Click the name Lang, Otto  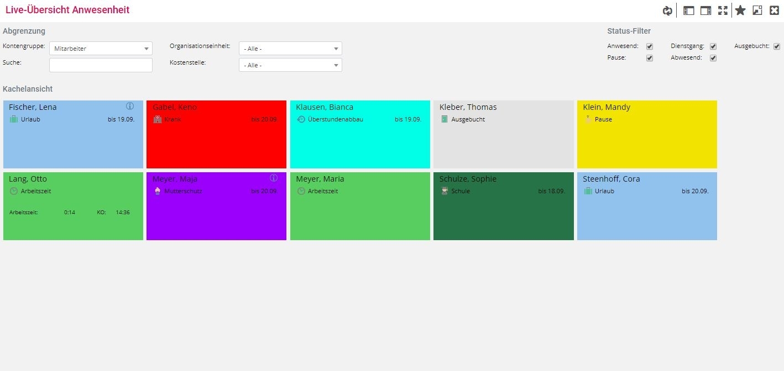[28, 179]
